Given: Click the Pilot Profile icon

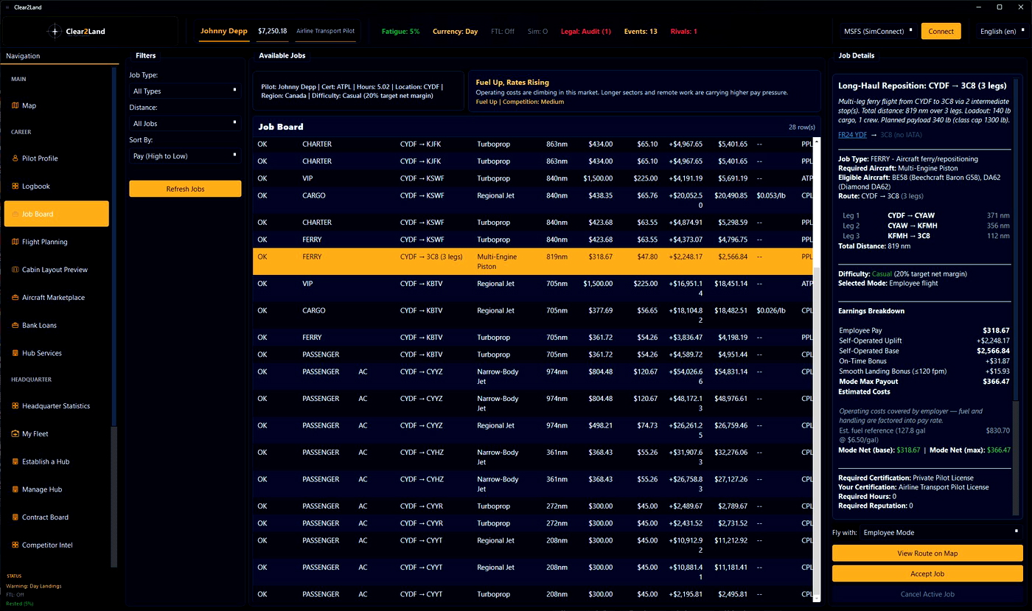Looking at the screenshot, I should [x=15, y=158].
